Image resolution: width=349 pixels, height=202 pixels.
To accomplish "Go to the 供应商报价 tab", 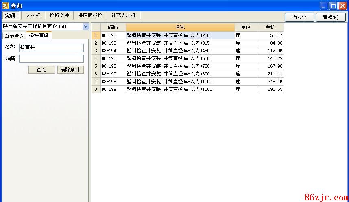I will [90, 15].
